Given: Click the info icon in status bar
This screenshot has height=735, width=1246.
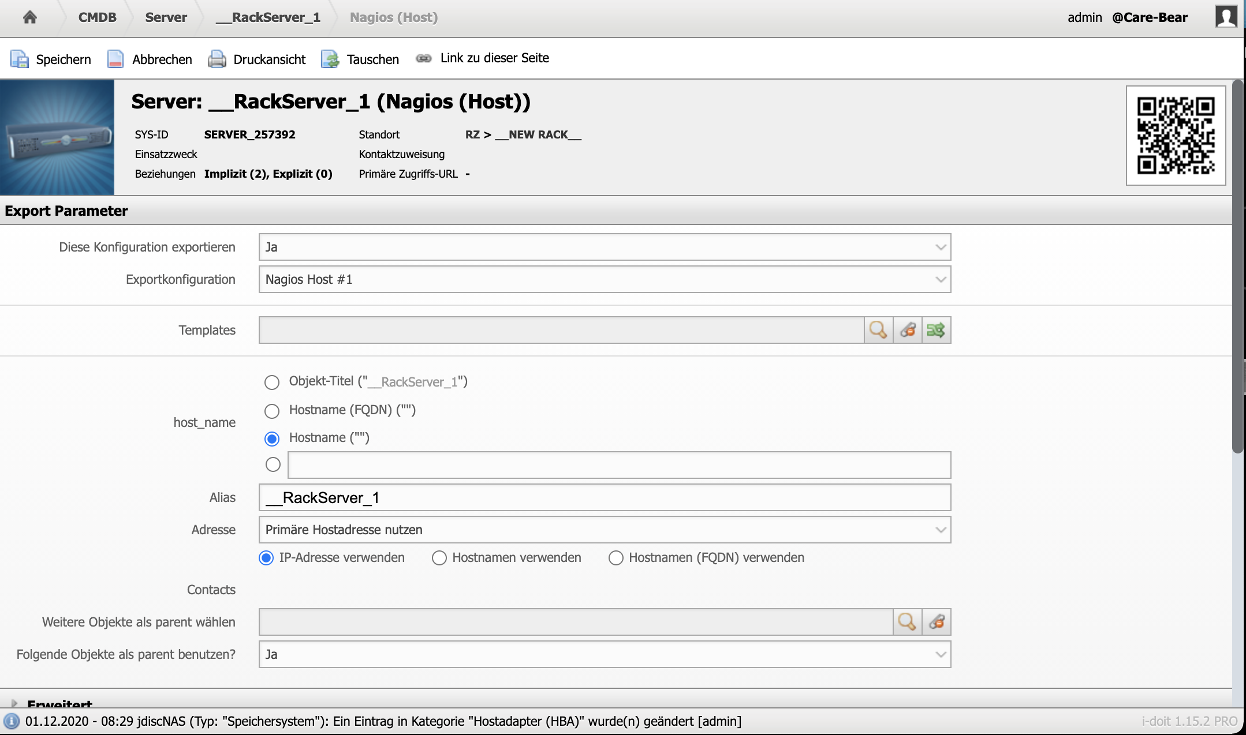Looking at the screenshot, I should [12, 721].
